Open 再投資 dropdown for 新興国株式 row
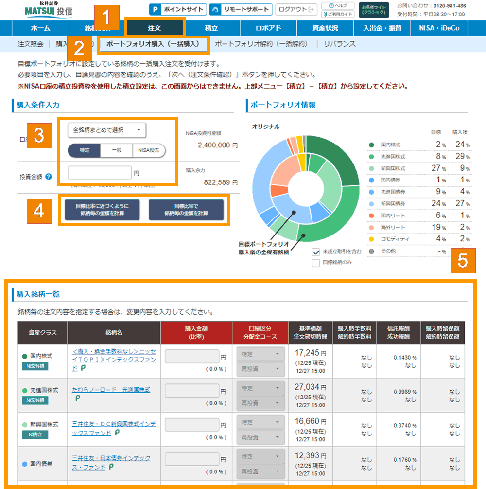This screenshot has height=489, width=486. coord(260,437)
